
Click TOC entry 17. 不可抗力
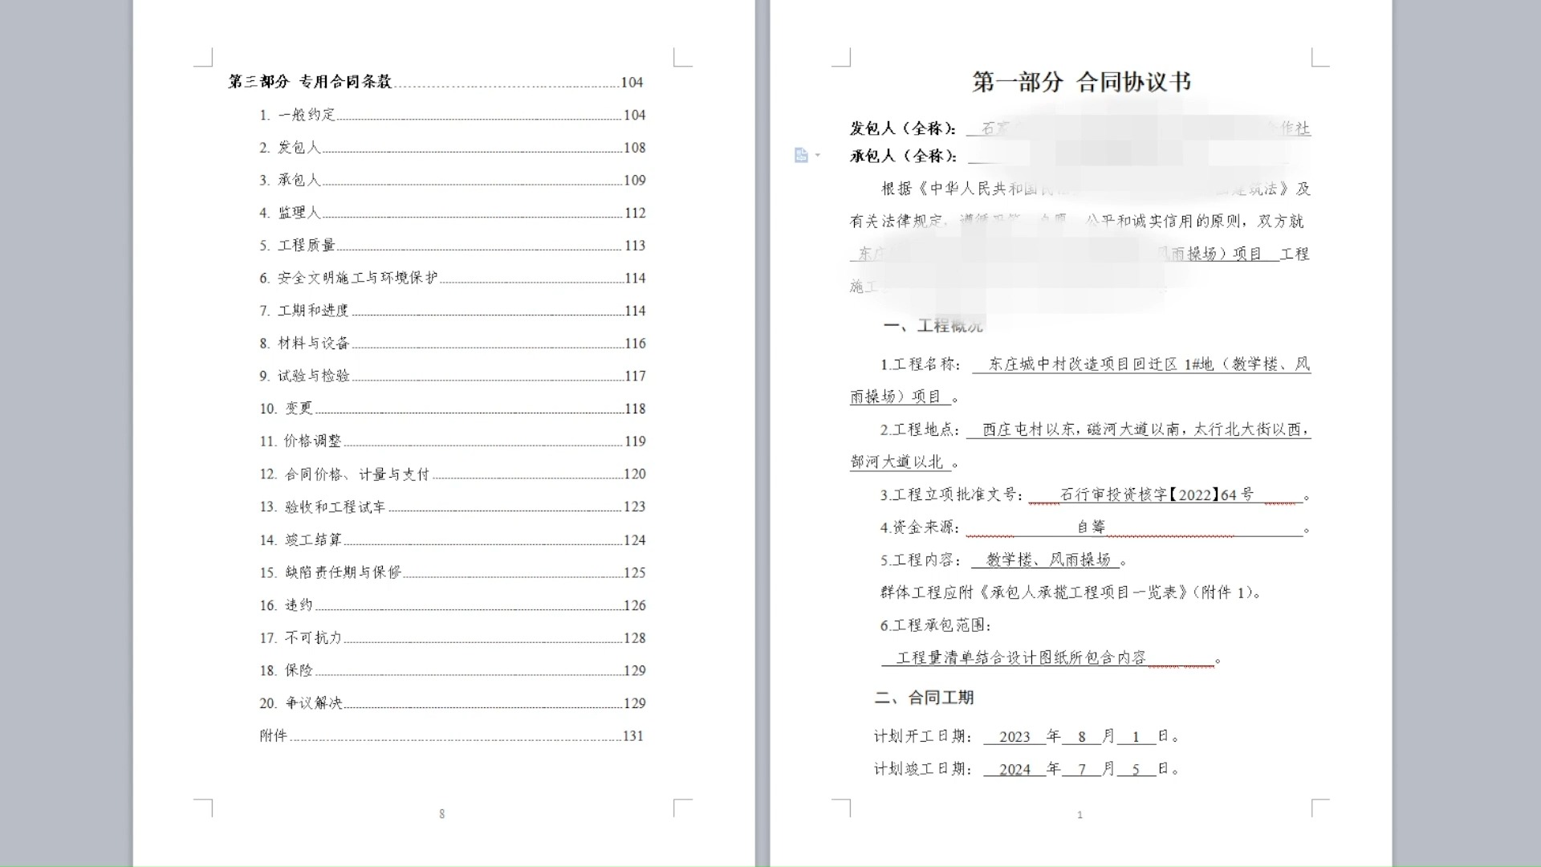452,638
